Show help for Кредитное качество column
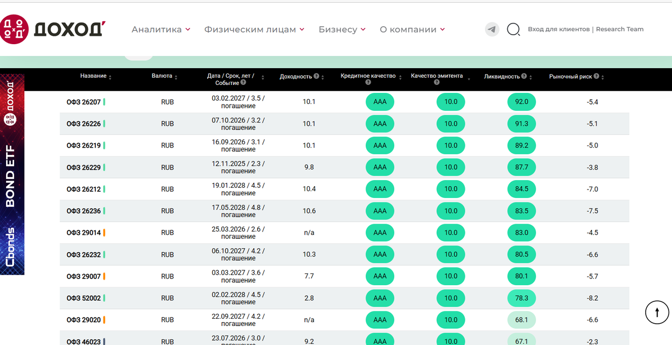 coord(368,83)
